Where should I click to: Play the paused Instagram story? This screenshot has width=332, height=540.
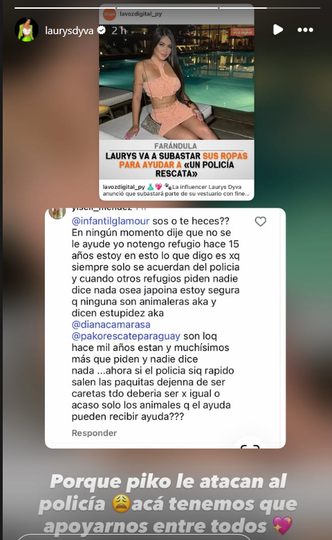point(278,29)
